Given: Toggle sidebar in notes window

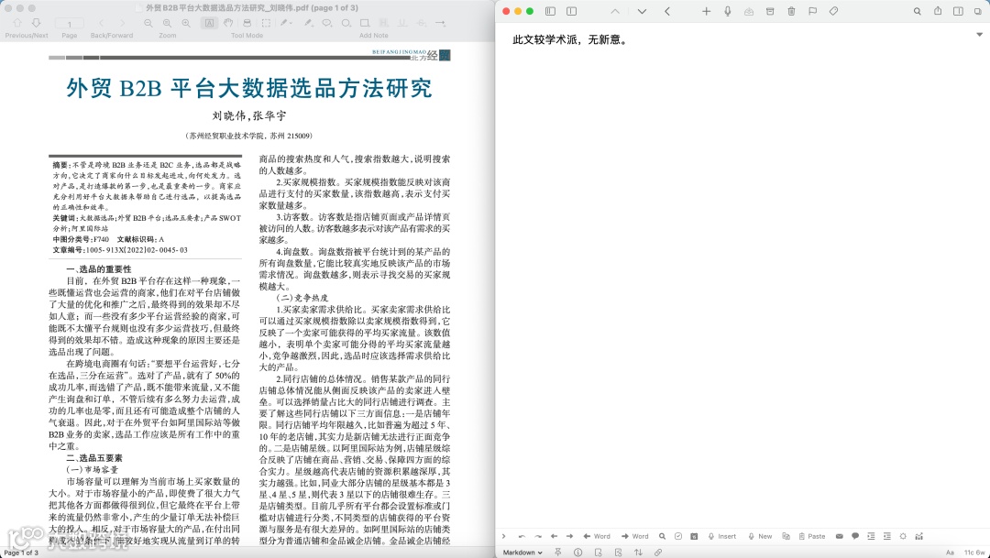Looking at the screenshot, I should pyautogui.click(x=550, y=11).
